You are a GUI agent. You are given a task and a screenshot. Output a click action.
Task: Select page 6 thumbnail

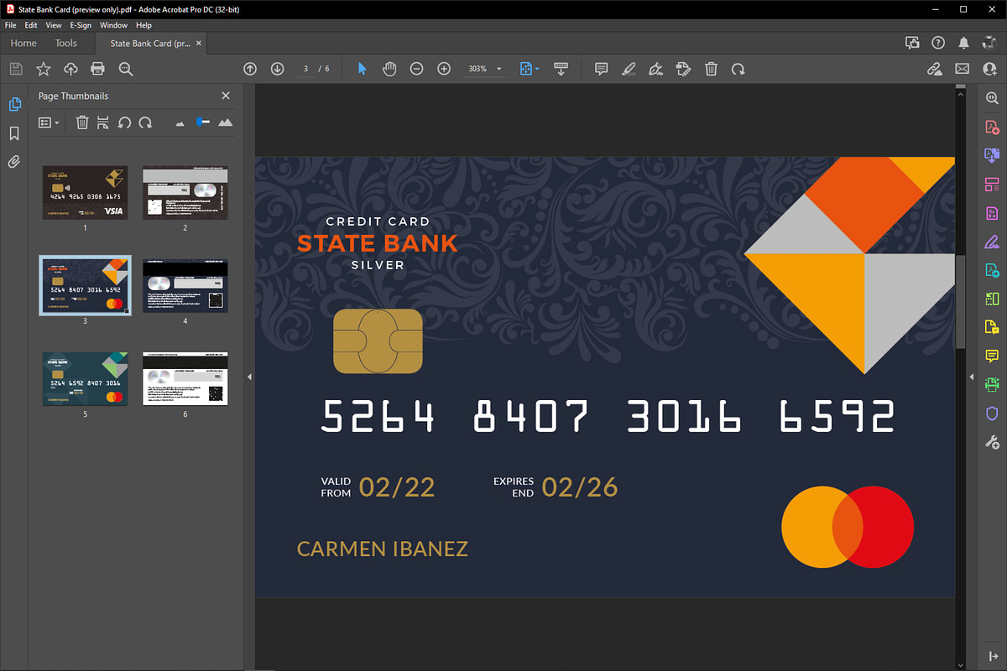point(185,378)
